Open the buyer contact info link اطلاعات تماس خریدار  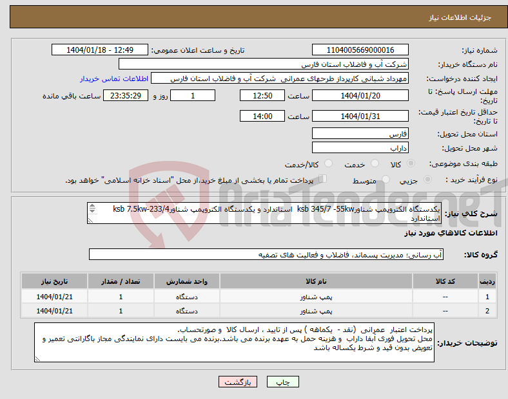pyautogui.click(x=113, y=79)
